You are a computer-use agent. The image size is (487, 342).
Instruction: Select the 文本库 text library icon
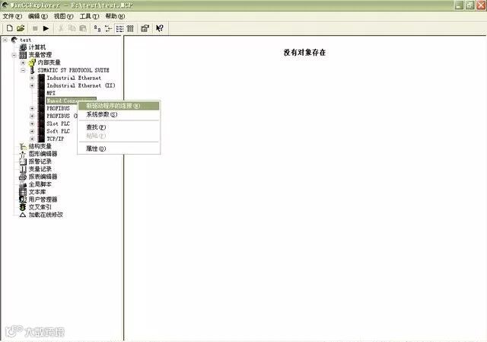tap(23, 192)
